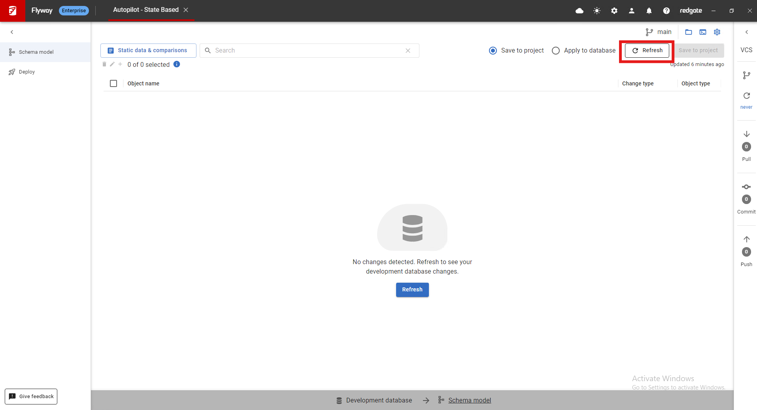The image size is (757, 410).
Task: Open the user account profile icon
Action: coord(632,11)
